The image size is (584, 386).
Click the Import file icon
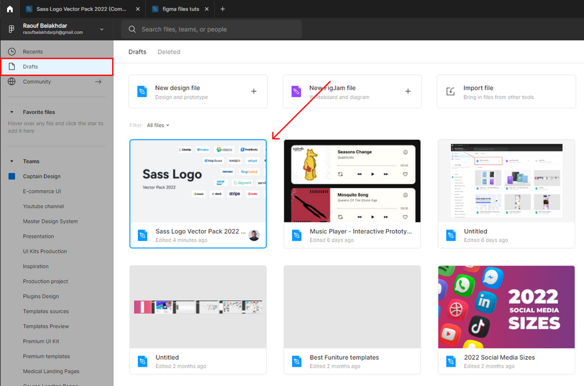click(450, 91)
